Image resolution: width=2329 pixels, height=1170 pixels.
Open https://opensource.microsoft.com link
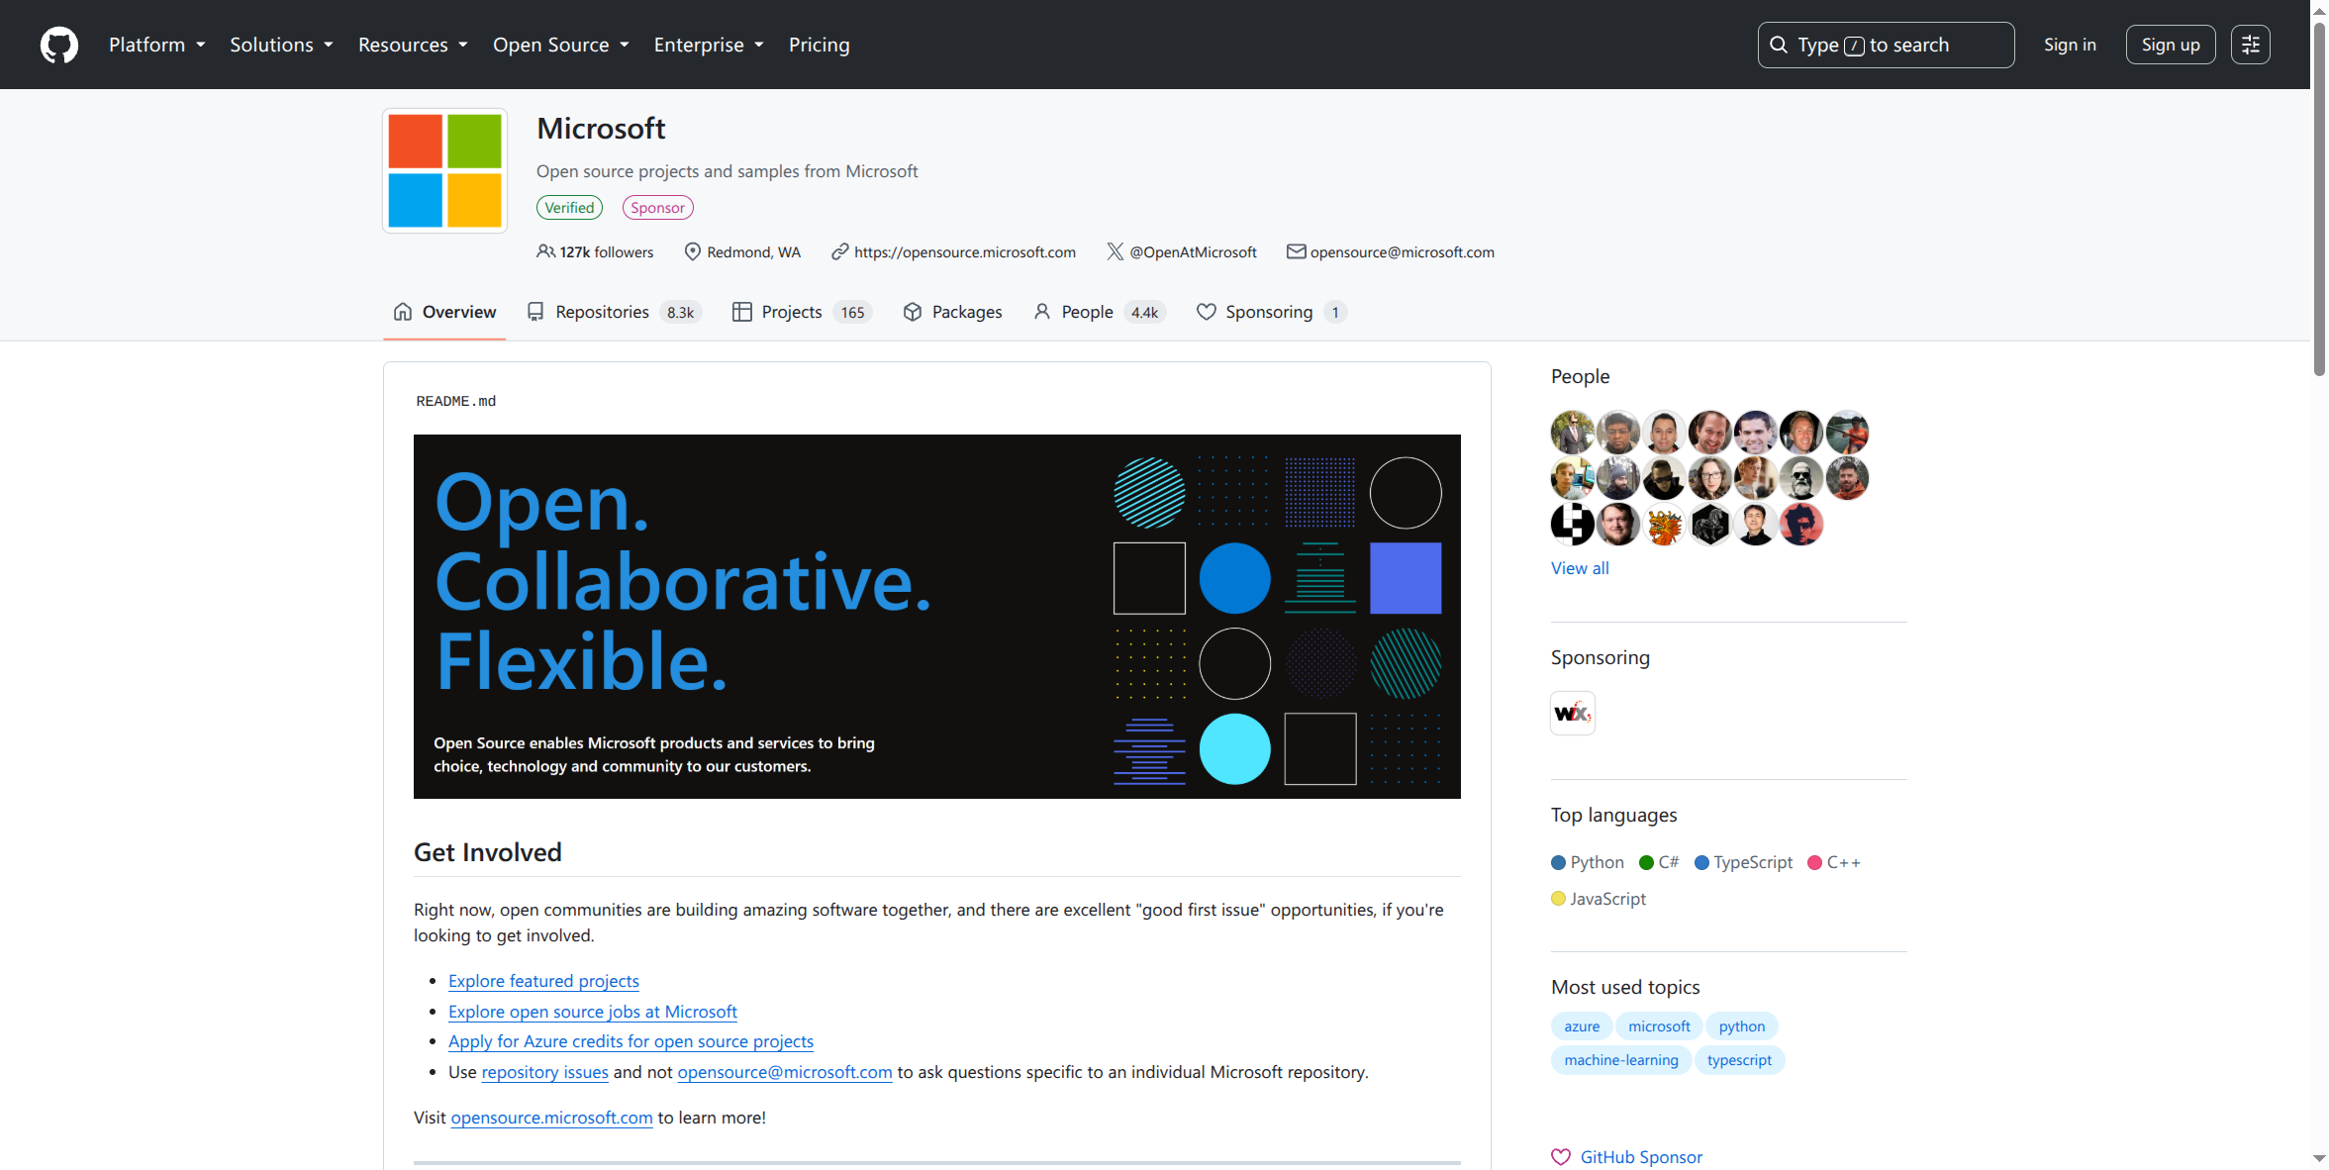click(x=965, y=251)
